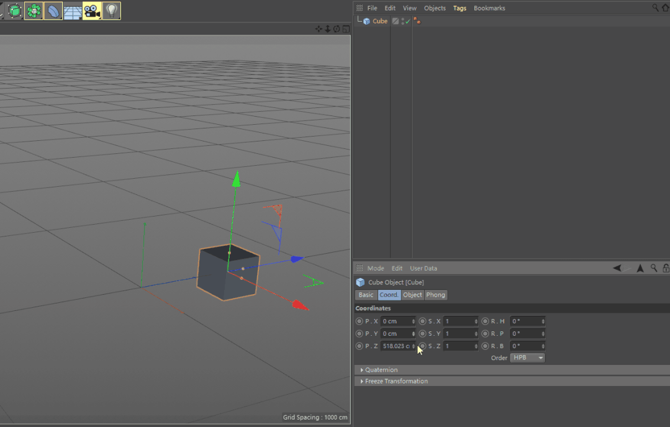Toggle the S . Z keyframe circle
The width and height of the screenshot is (670, 427).
[422, 346]
